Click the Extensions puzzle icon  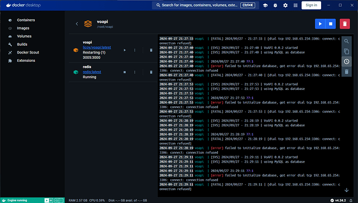(x=10, y=61)
